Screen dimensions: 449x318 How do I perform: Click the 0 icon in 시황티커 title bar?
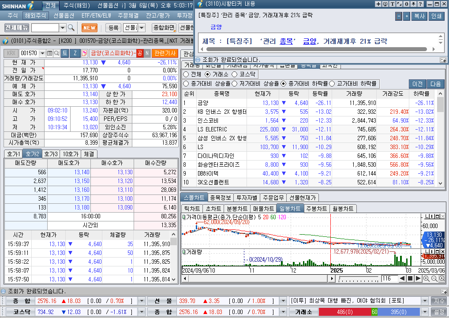click(406, 4)
